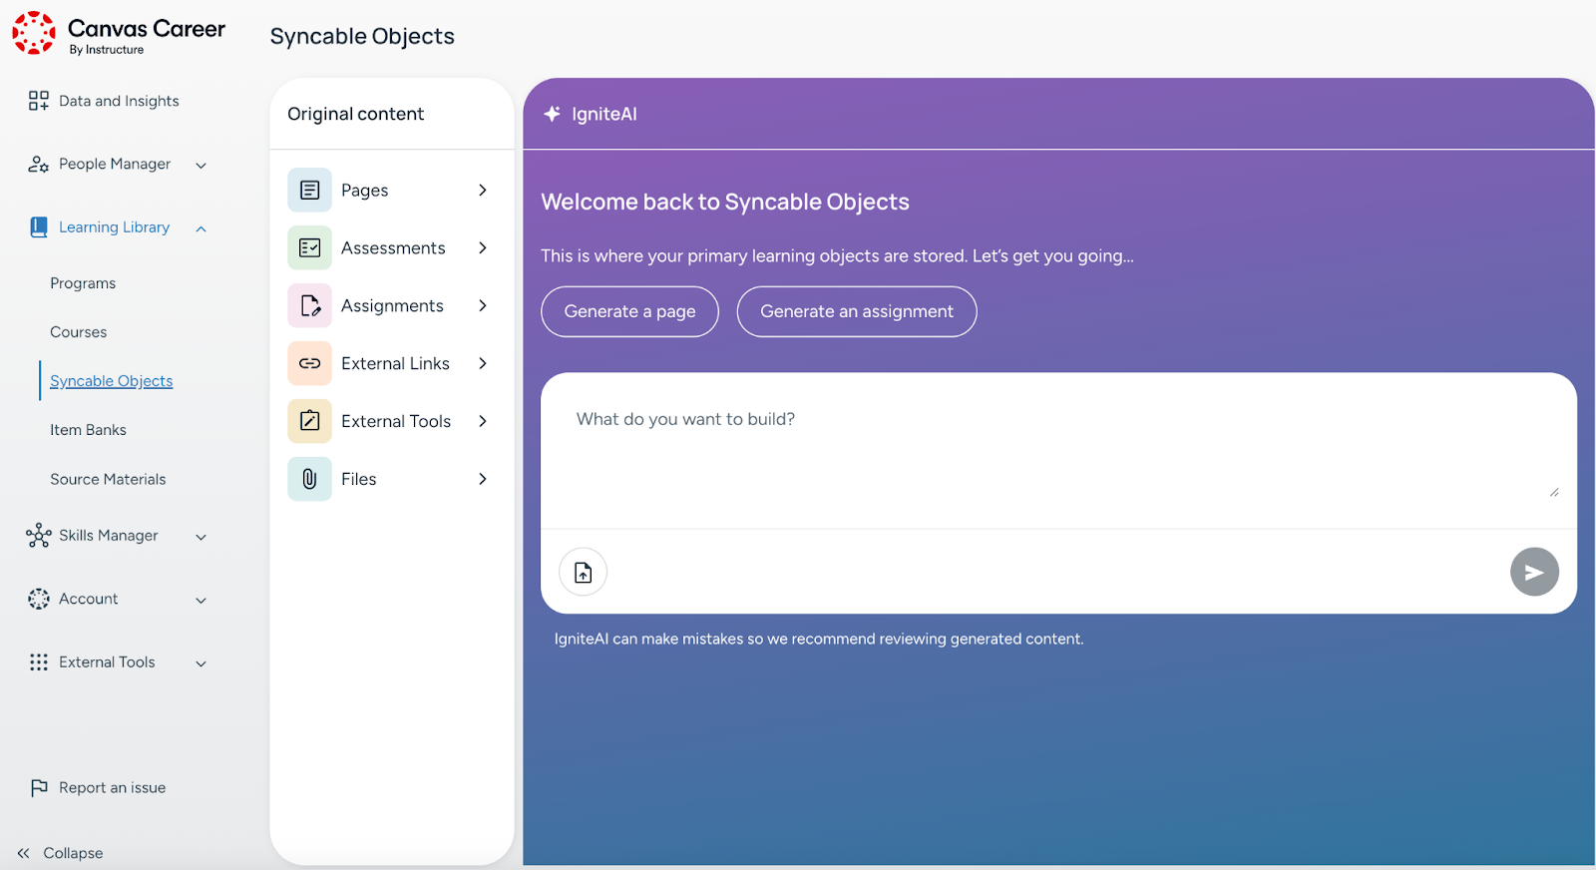Open External Links via its right chevron
Image resolution: width=1596 pixels, height=870 pixels.
click(x=483, y=363)
